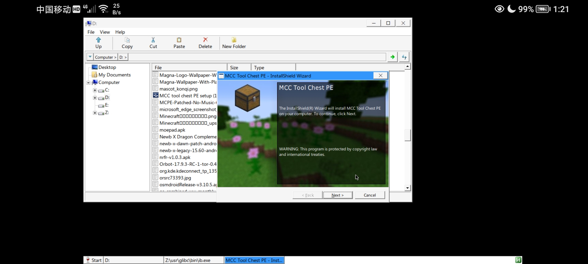Select drive Z: in the tree

coord(104,113)
